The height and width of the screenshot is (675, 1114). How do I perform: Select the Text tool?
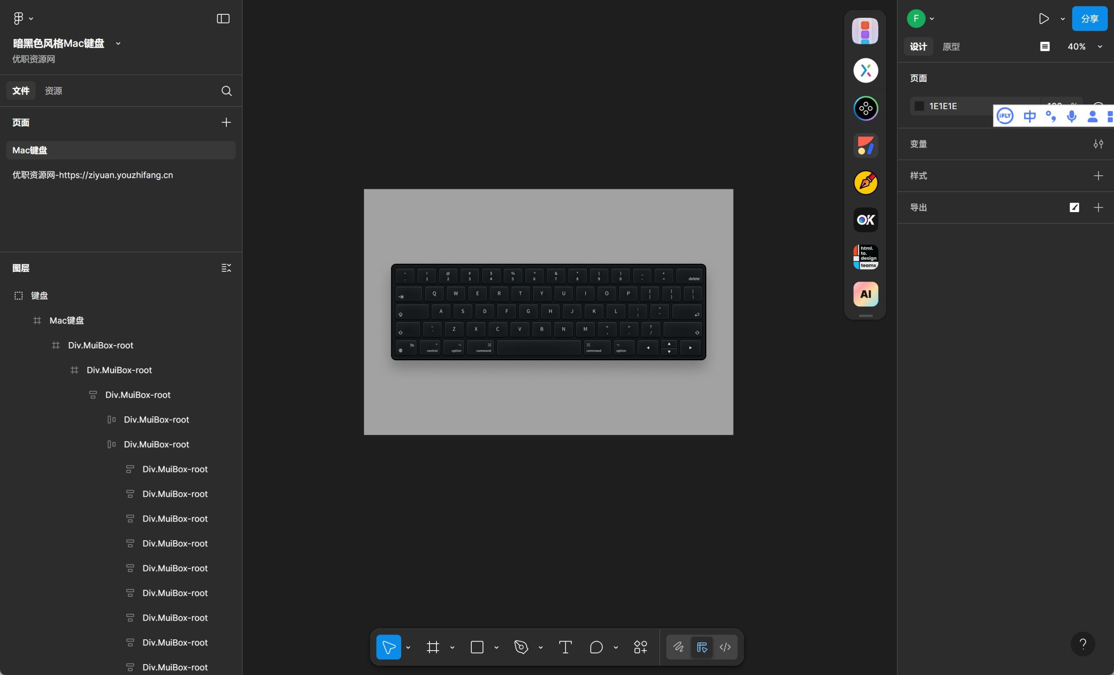565,647
